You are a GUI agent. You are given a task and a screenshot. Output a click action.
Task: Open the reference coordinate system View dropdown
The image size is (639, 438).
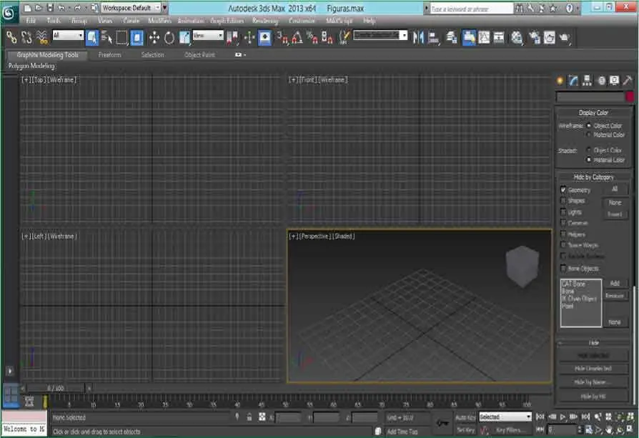pyautogui.click(x=208, y=36)
